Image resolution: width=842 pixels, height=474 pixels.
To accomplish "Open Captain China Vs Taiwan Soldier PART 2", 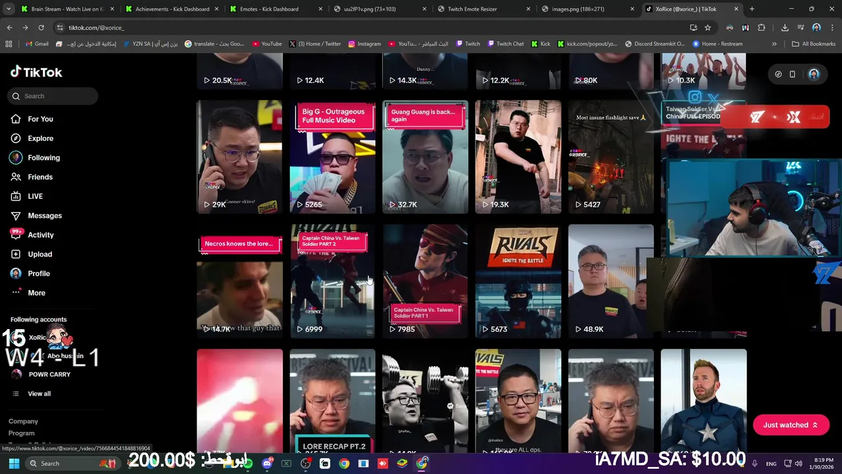I will tap(332, 281).
